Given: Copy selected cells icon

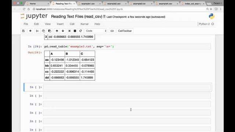Looking at the screenshot, I should (x=43, y=31).
